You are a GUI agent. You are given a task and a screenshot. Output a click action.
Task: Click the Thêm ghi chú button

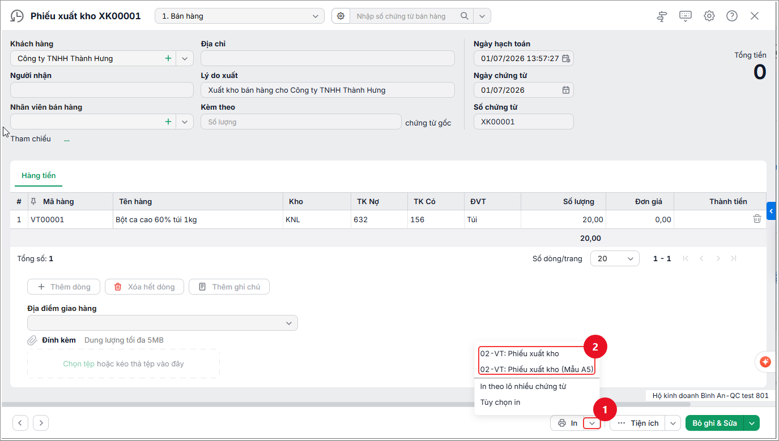tap(229, 287)
